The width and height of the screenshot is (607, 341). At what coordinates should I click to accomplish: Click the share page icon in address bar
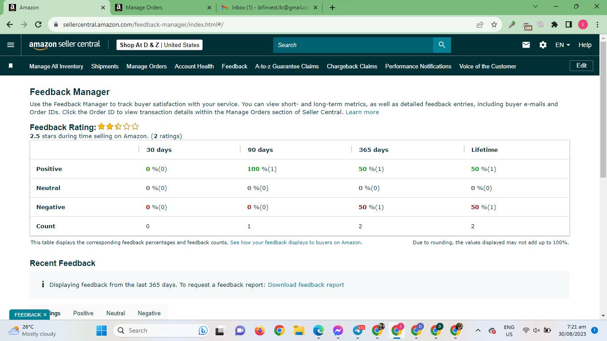pos(480,25)
